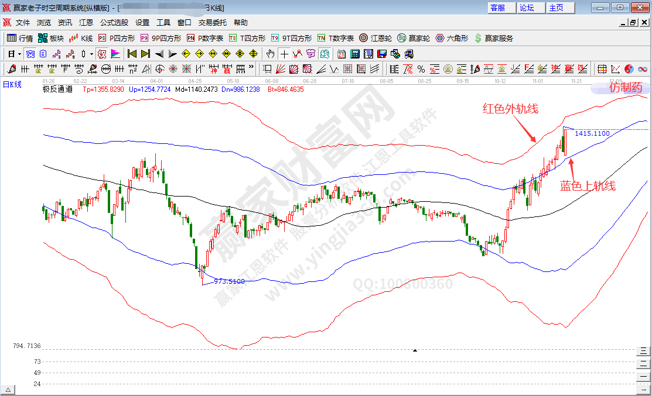Toggle the highlighted red pattern button
The image size is (652, 396).
pos(101,54)
